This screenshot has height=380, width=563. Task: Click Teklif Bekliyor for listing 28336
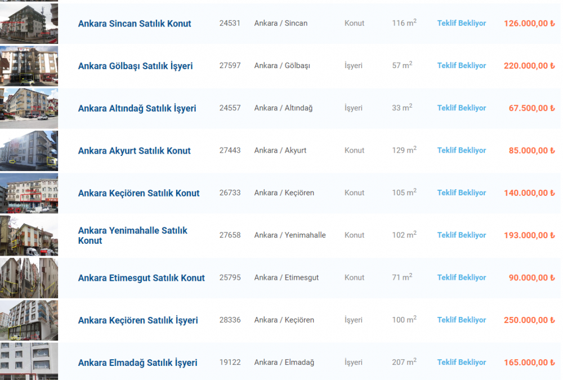pos(462,320)
